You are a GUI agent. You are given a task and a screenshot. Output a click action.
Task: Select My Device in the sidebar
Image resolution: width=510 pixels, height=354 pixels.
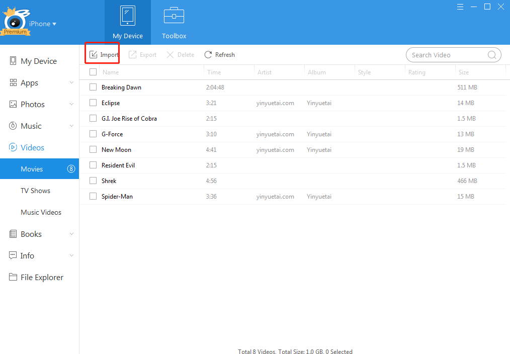(x=39, y=61)
